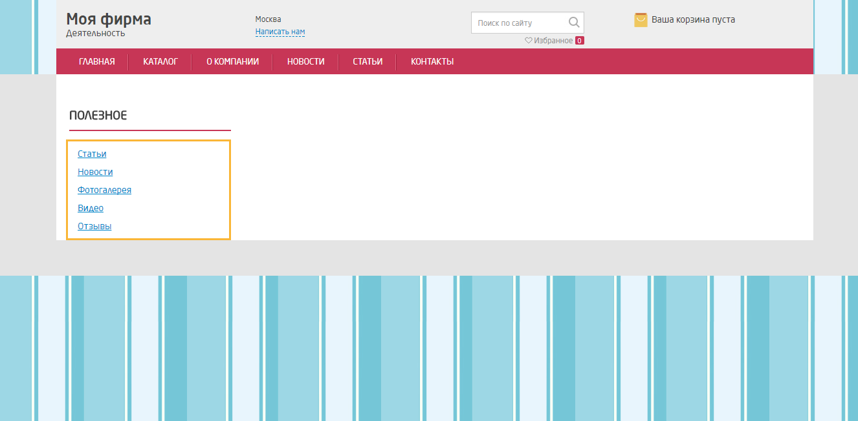
Task: Click the favorites counter badge showing 0
Action: pos(580,41)
